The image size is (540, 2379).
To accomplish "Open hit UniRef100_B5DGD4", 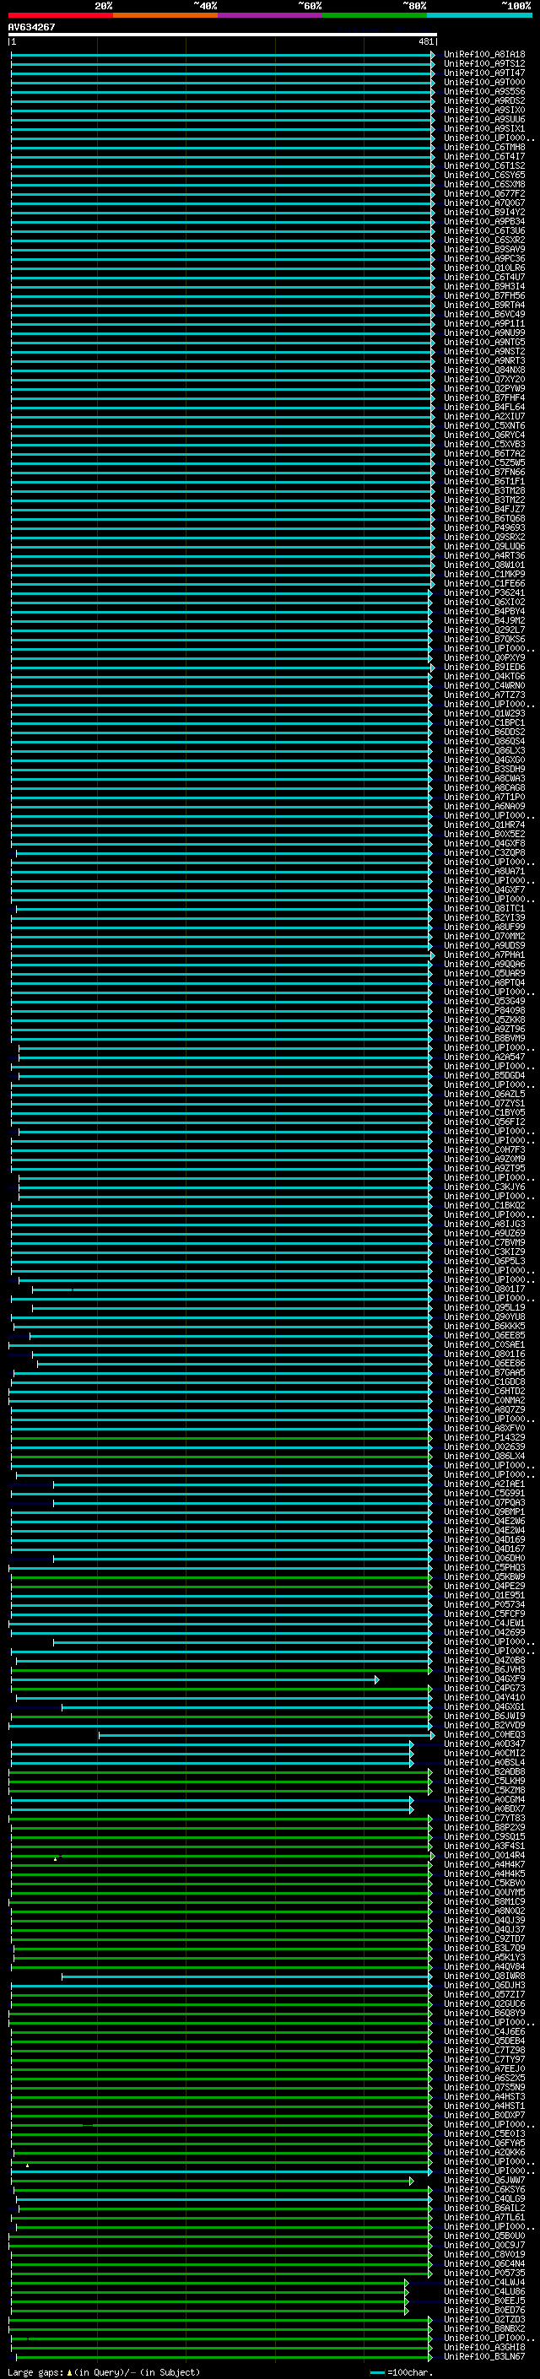I will click(484, 1076).
